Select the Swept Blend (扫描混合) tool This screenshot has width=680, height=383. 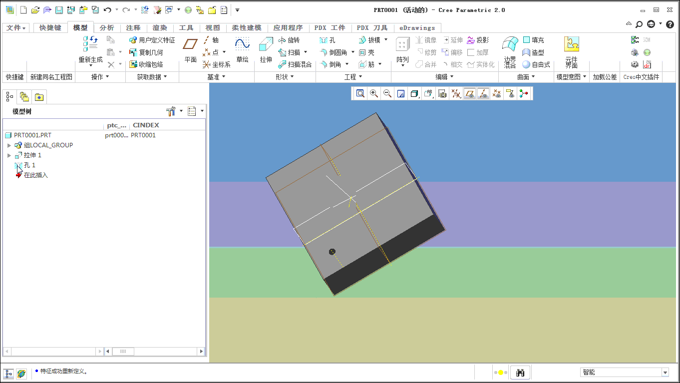[295, 64]
